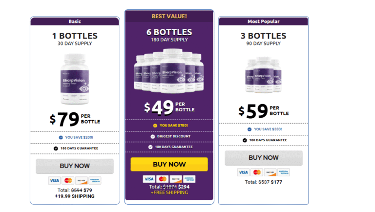Click the Visa icon in Best Value plan
375x212 pixels.
[149, 179]
